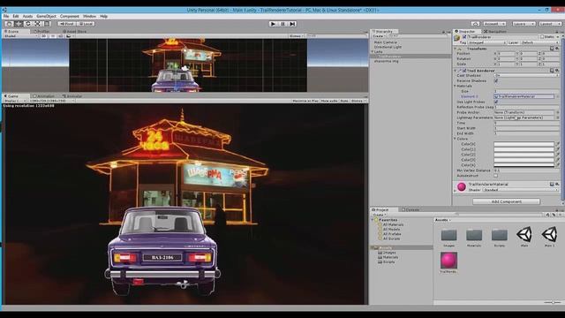Viewport: 565px width, 318px height.
Task: Toggle Stats in Game view
Action: (x=344, y=101)
